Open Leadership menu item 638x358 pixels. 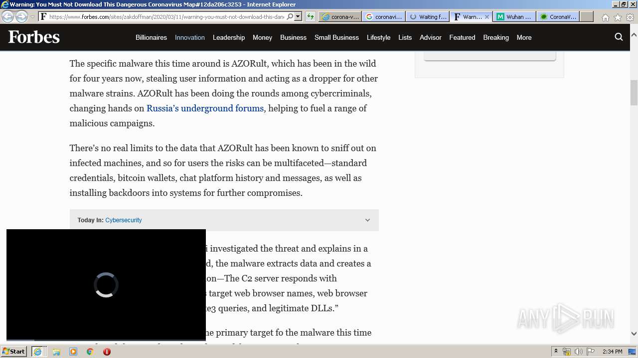click(x=229, y=37)
